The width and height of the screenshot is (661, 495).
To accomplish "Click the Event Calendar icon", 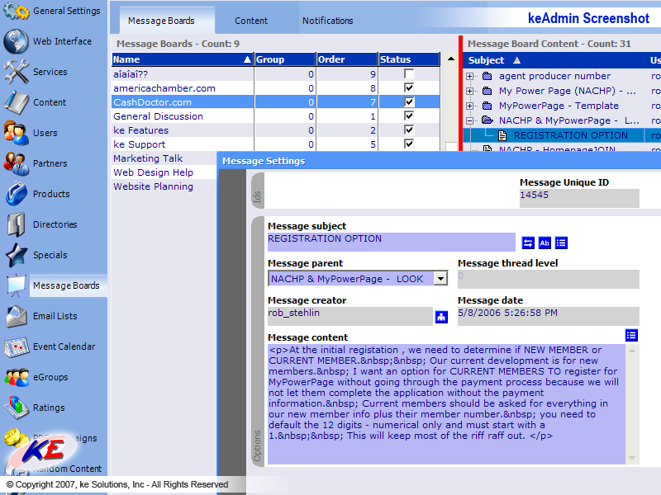I will point(16,346).
